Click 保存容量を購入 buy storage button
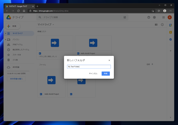The width and height of the screenshot is (178, 125). tap(16, 79)
